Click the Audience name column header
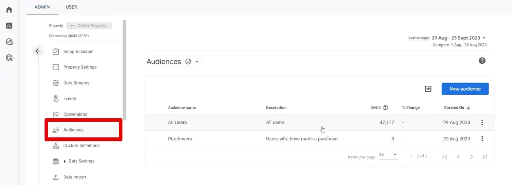The width and height of the screenshot is (512, 185). [182, 107]
